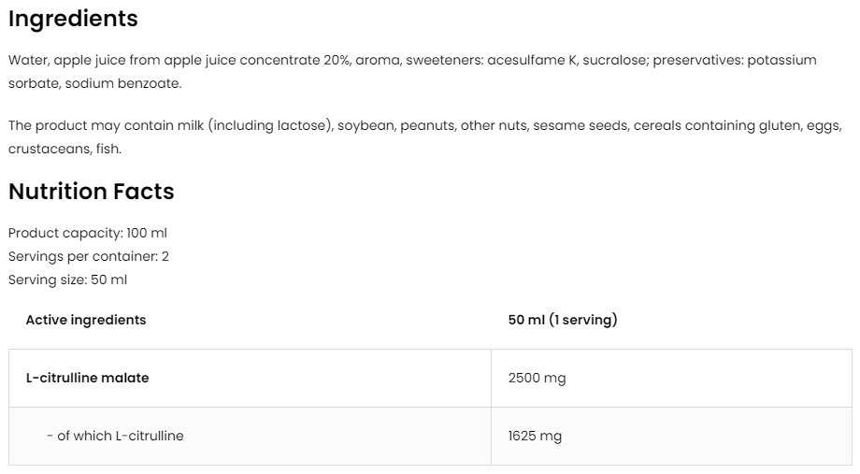
Task: Click the word 'sucralose' in ingredients
Action: (614, 60)
